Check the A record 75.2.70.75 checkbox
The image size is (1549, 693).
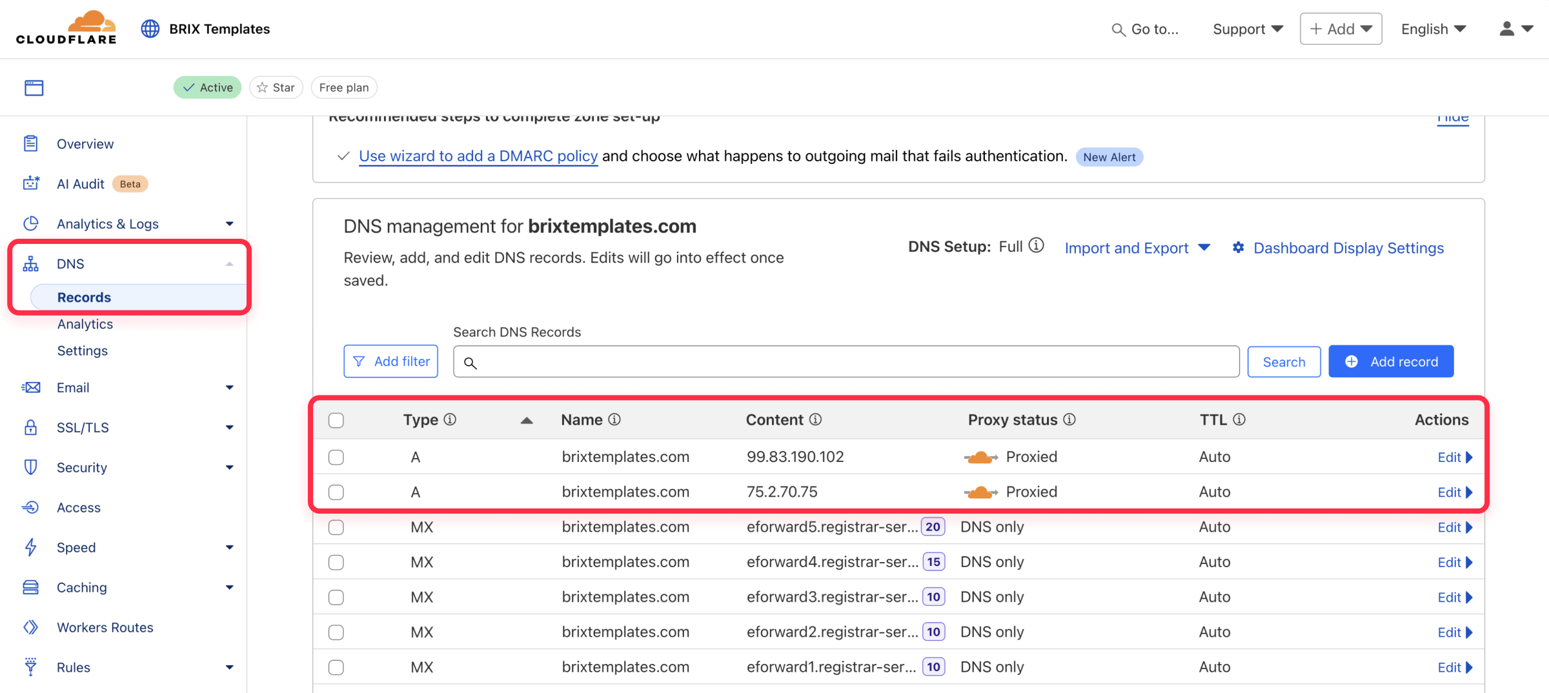click(x=336, y=492)
